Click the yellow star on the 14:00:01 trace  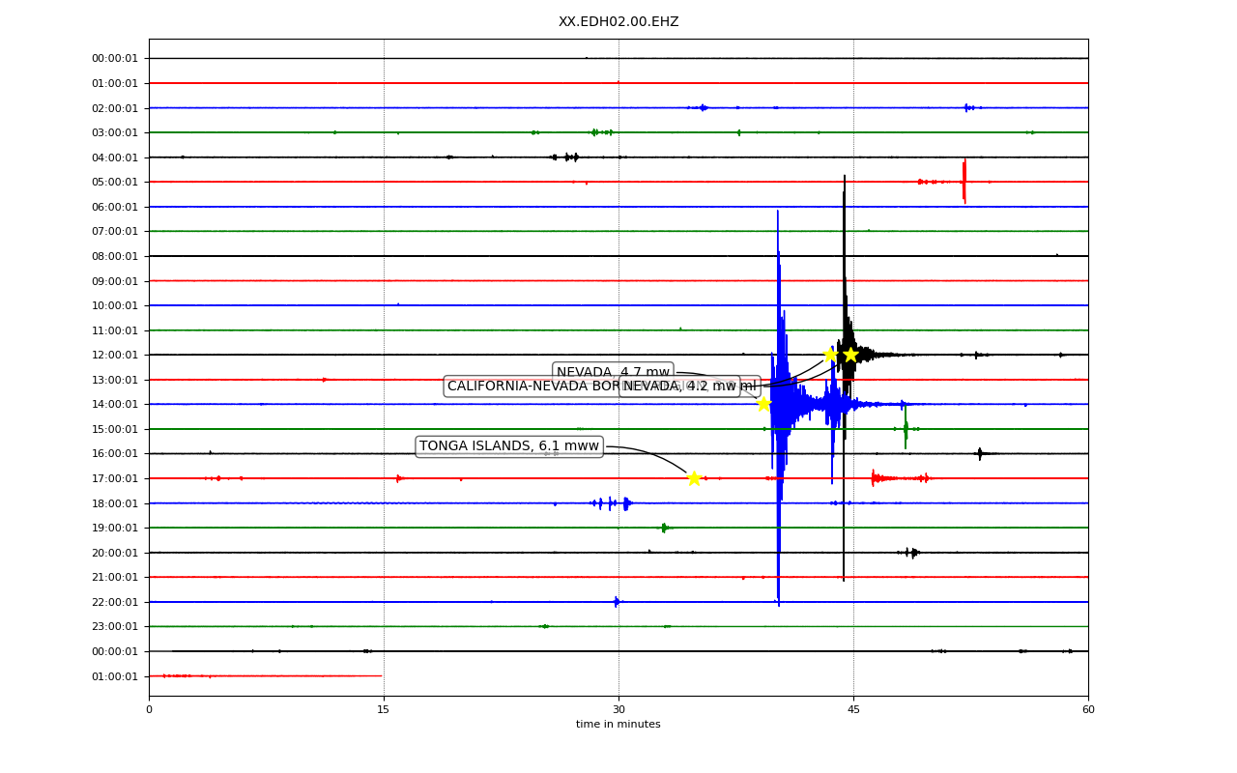pos(763,404)
